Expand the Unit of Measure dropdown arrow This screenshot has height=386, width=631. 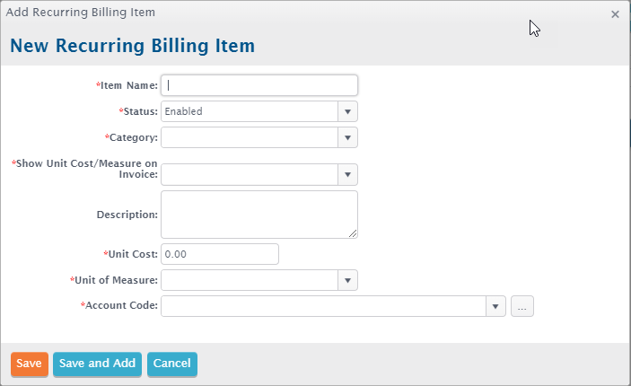coord(347,280)
